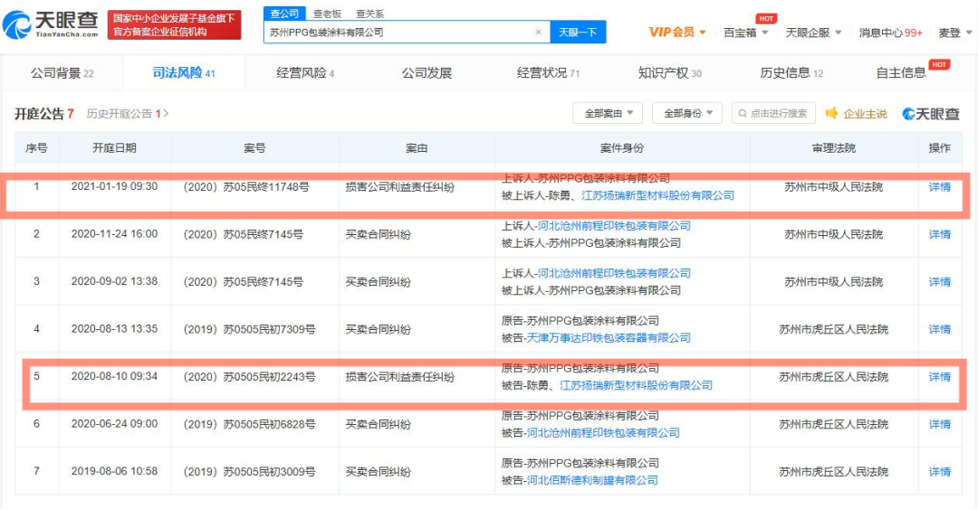Select the 查关系 search tab
The image size is (978, 509).
(369, 14)
